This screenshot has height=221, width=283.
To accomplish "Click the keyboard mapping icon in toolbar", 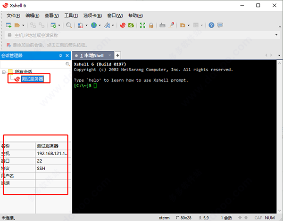I will [163, 25].
